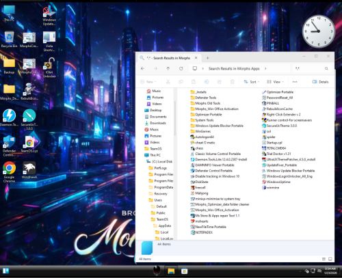
Task: Toggle the Details pane button
Action: click(x=320, y=82)
